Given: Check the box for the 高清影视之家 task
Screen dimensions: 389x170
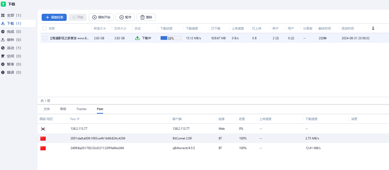Looking at the screenshot, I should 45,38.
